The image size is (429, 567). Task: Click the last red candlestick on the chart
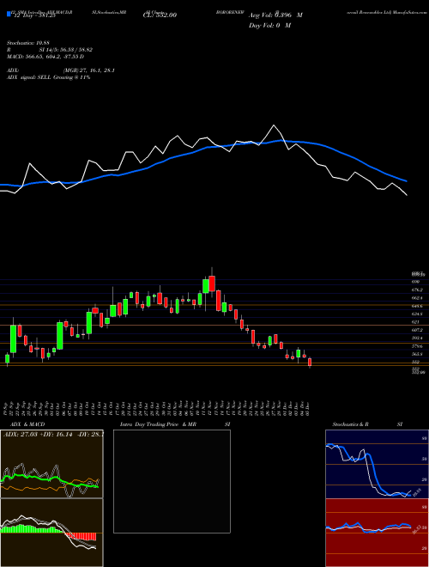310,363
